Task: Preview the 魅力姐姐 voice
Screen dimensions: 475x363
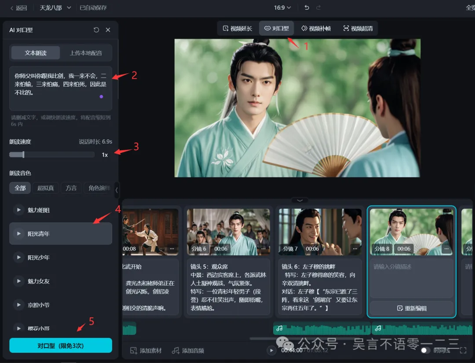Action: 18,210
